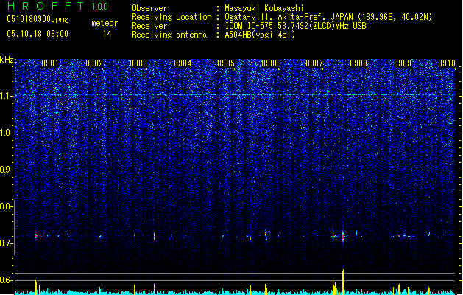This screenshot has height=295, width=463.
Task: Click the 0.9 frequency axis label
Action: [7, 170]
